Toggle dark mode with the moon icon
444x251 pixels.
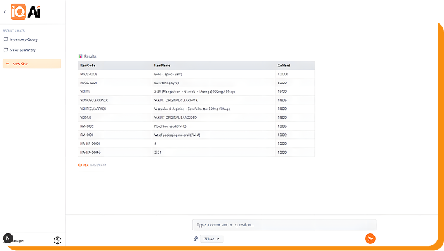[58, 240]
